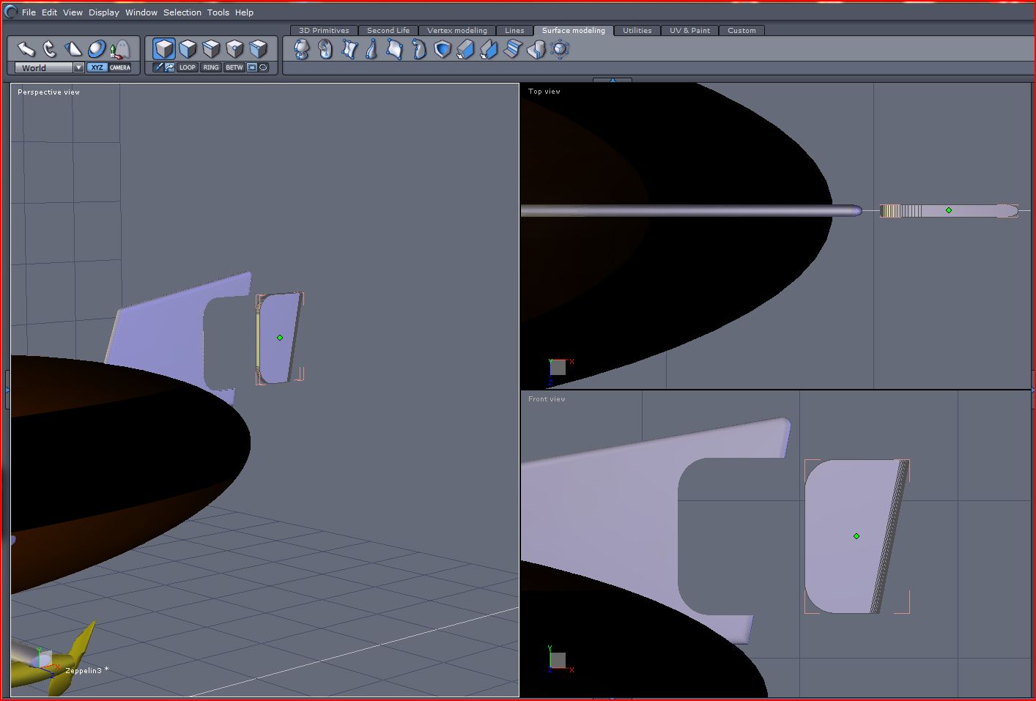Viewport: 1036px width, 701px height.
Task: Select the points selection mode cube
Action: click(x=234, y=49)
